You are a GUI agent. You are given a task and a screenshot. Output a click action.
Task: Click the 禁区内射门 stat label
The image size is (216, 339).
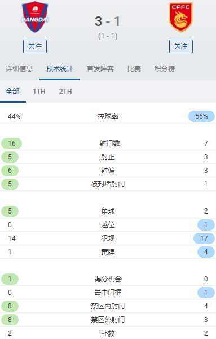tap(108, 306)
